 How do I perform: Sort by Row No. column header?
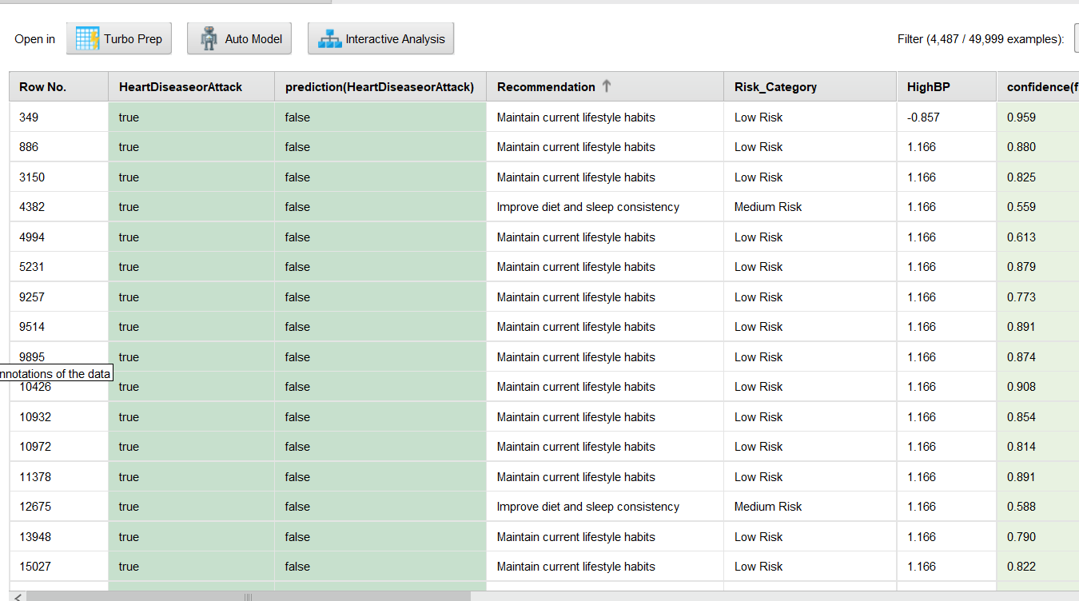[58, 86]
